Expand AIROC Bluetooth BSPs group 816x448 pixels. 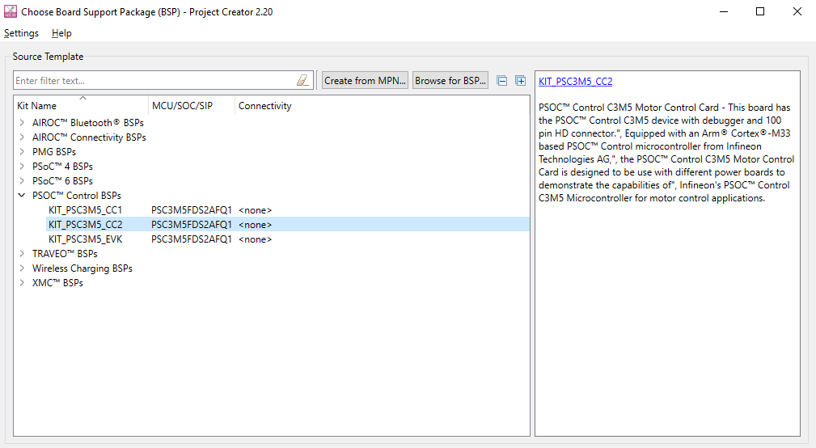tap(22, 123)
